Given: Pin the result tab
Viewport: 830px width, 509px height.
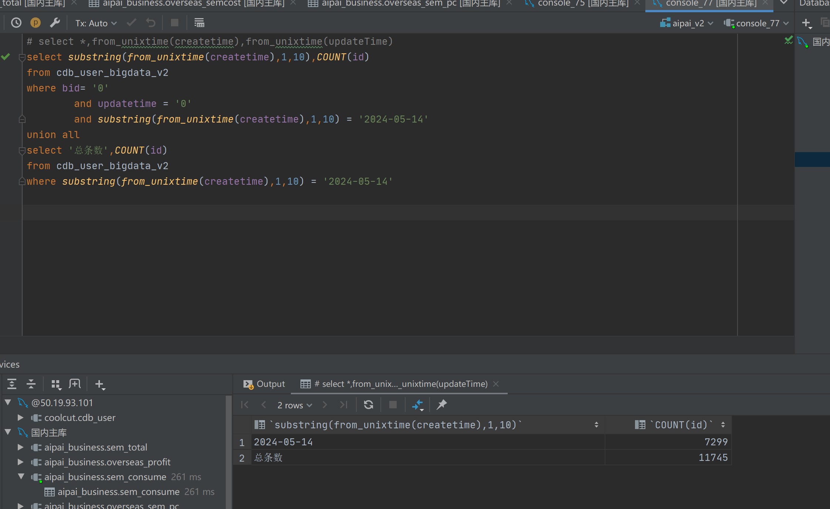Looking at the screenshot, I should [442, 405].
